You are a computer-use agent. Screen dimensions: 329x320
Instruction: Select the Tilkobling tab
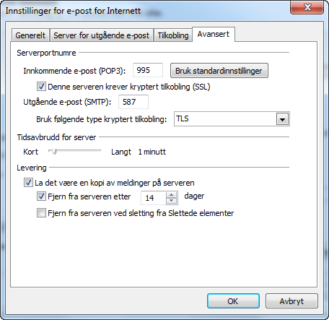(173, 35)
